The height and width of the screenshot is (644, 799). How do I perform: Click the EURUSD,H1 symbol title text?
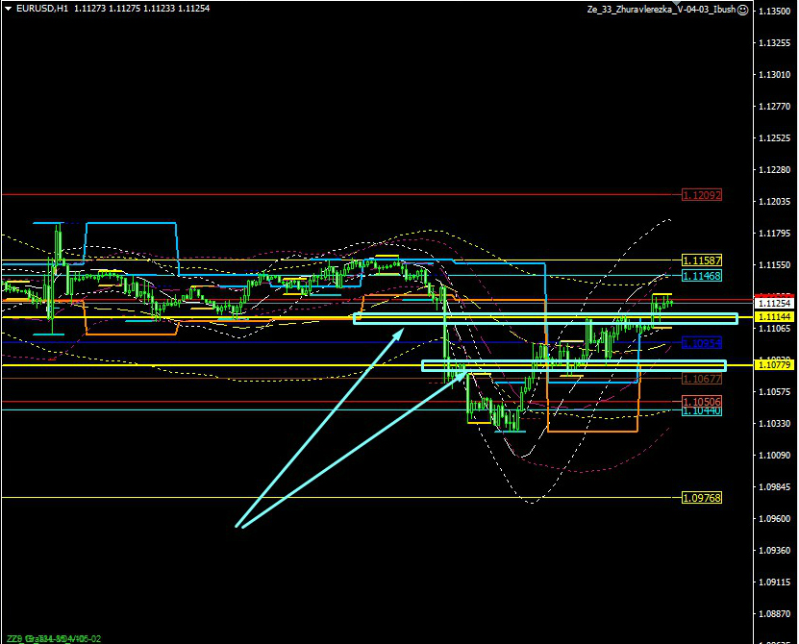pyautogui.click(x=36, y=8)
